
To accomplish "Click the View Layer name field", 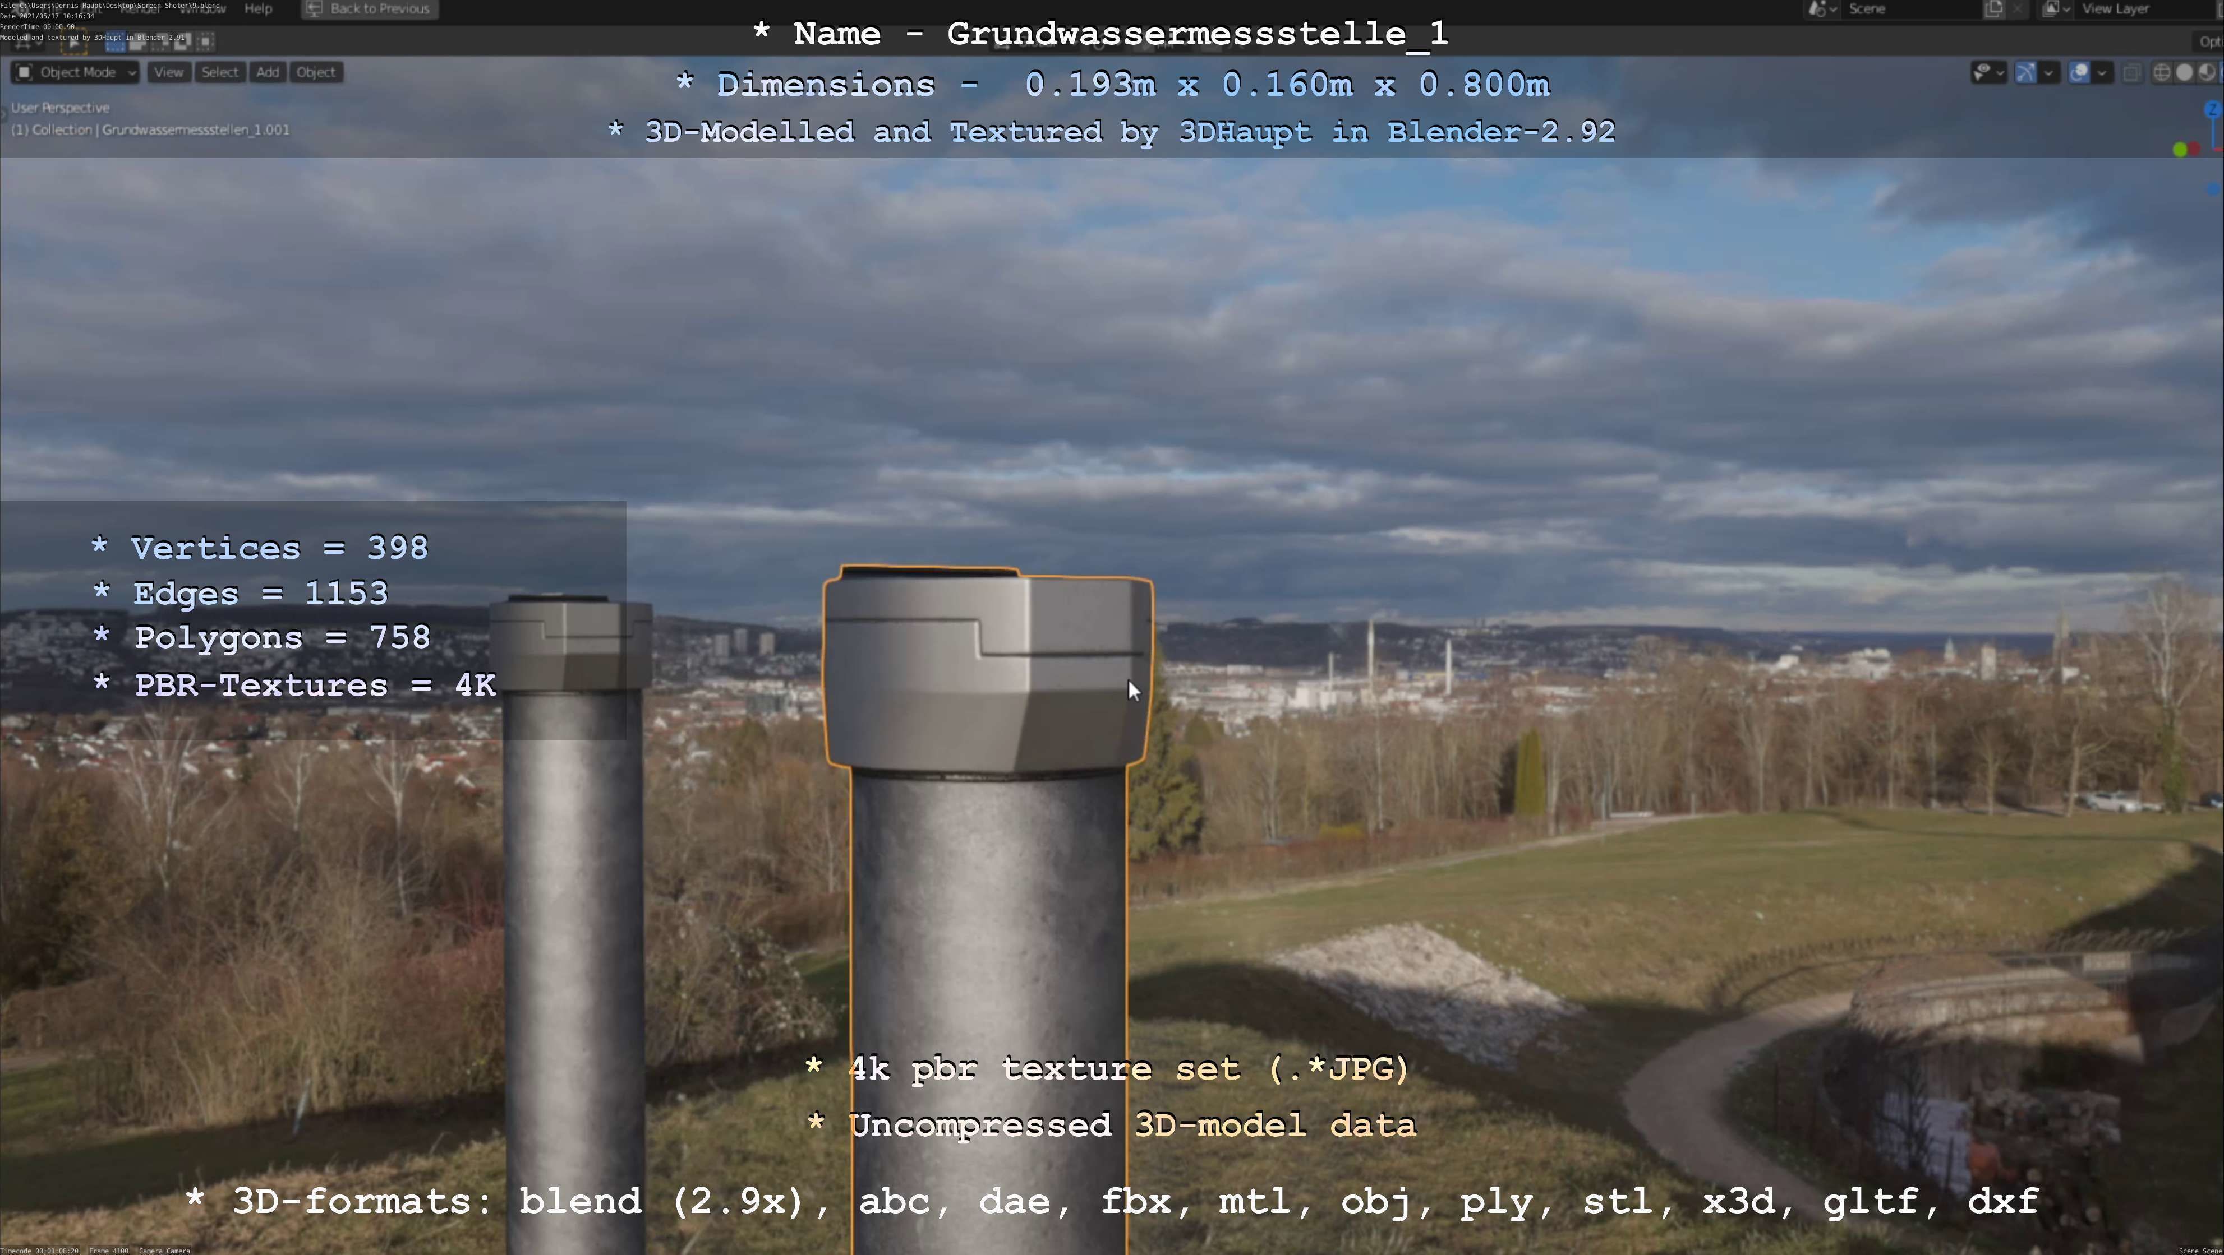I will (x=2145, y=8).
